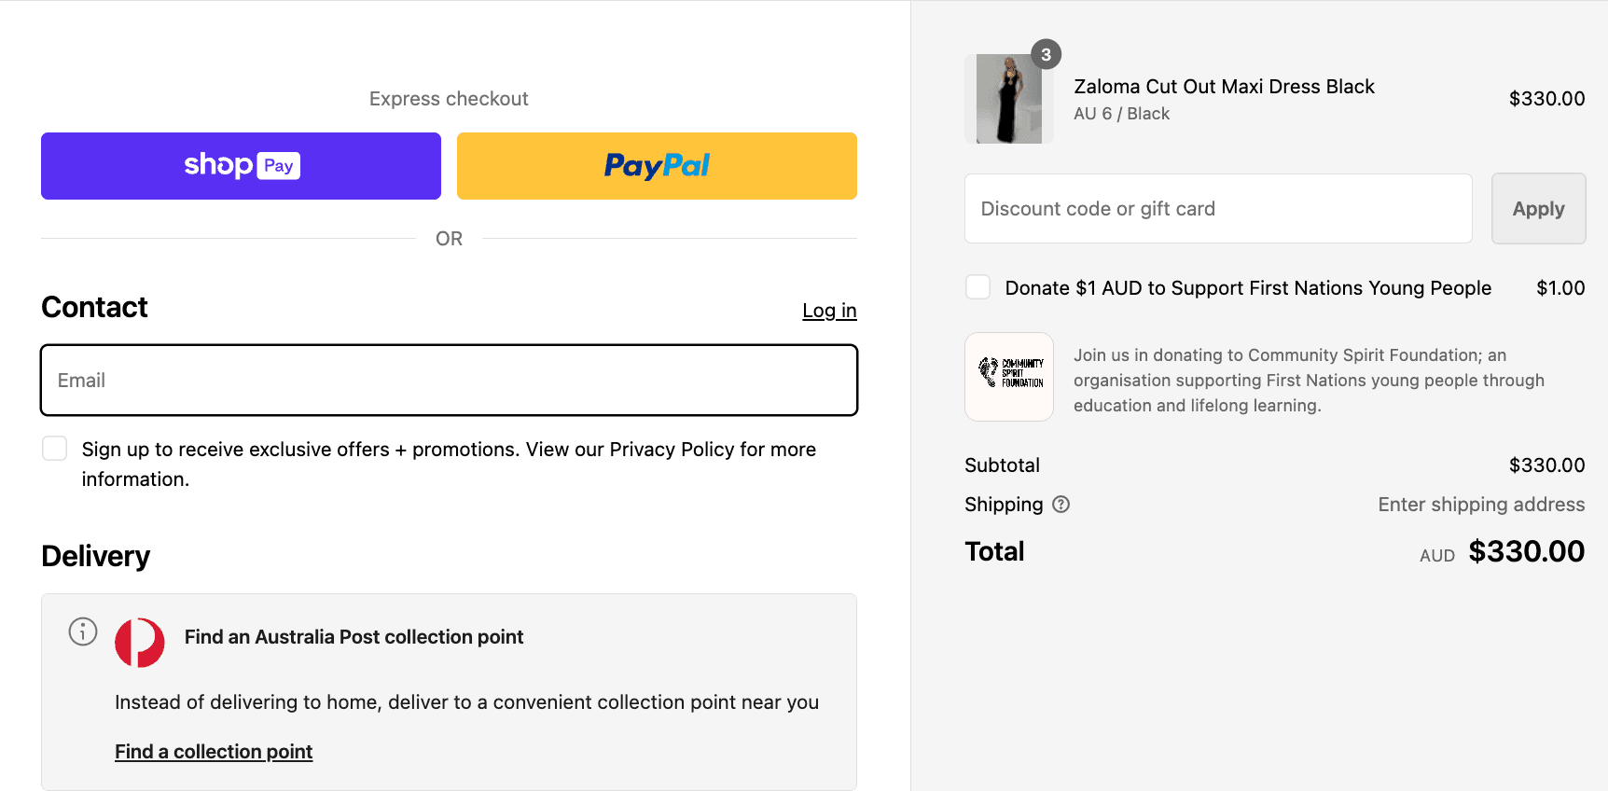Screen dimensions: 1608x791
Task: Check out using the PayPal button
Action: tap(657, 166)
